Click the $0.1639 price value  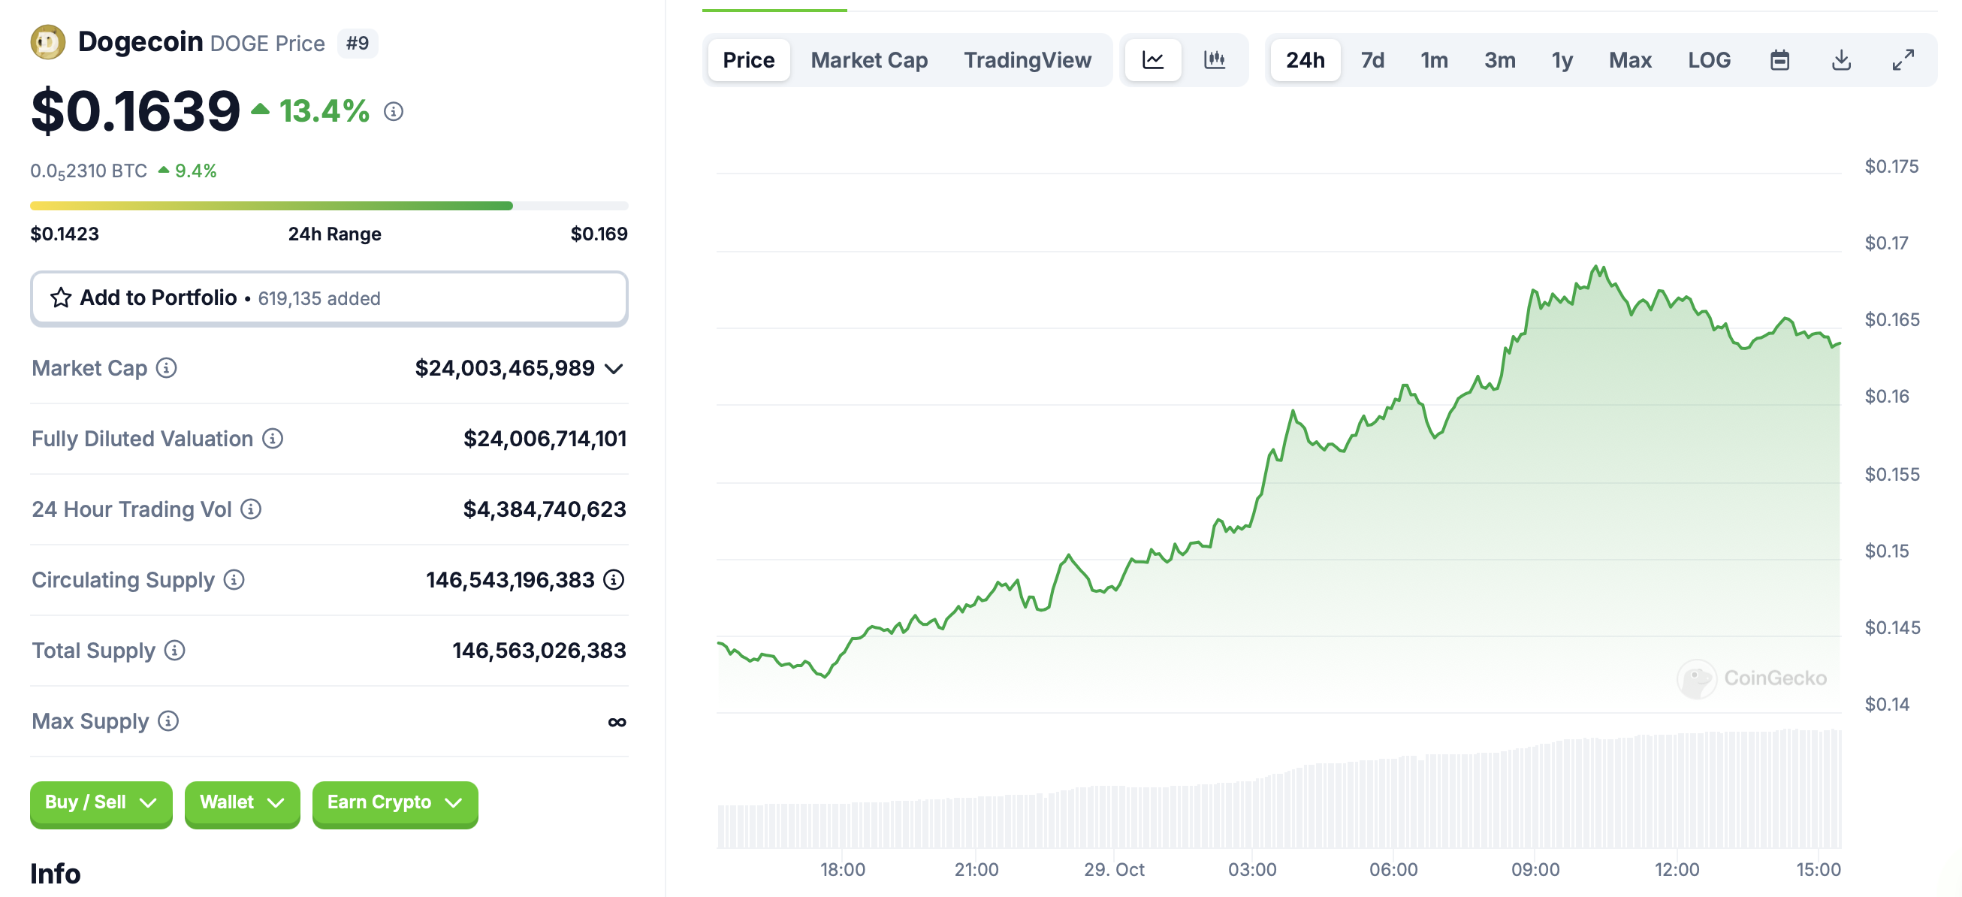135,111
